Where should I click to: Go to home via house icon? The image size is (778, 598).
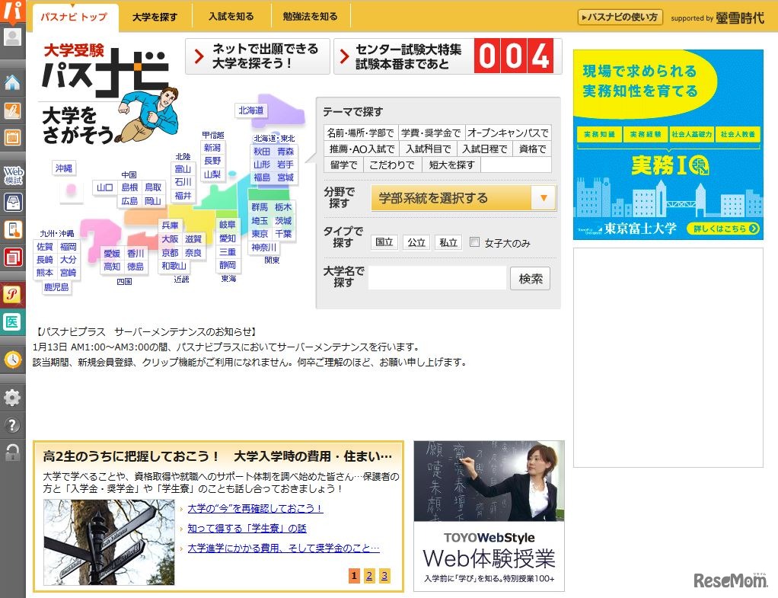coord(12,82)
